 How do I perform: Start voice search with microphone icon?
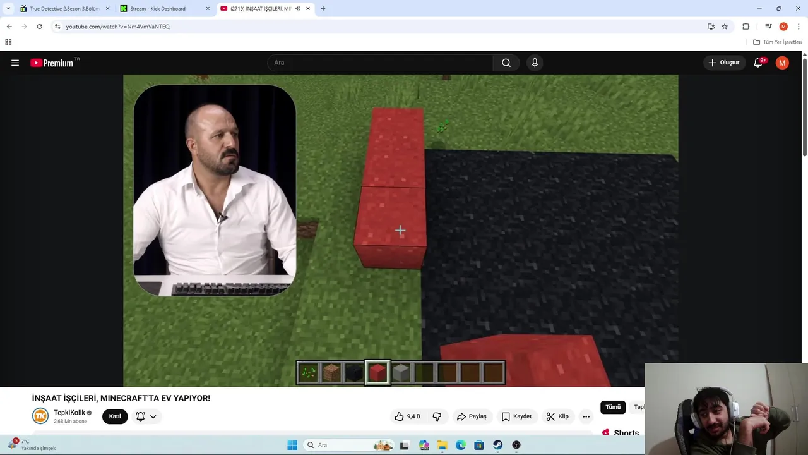tap(535, 63)
